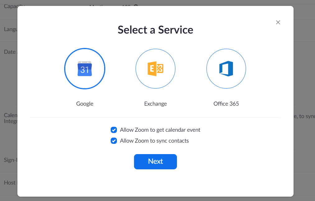
Task: Toggle Allow Zoom to sync contacts checkbox
Action: point(114,141)
